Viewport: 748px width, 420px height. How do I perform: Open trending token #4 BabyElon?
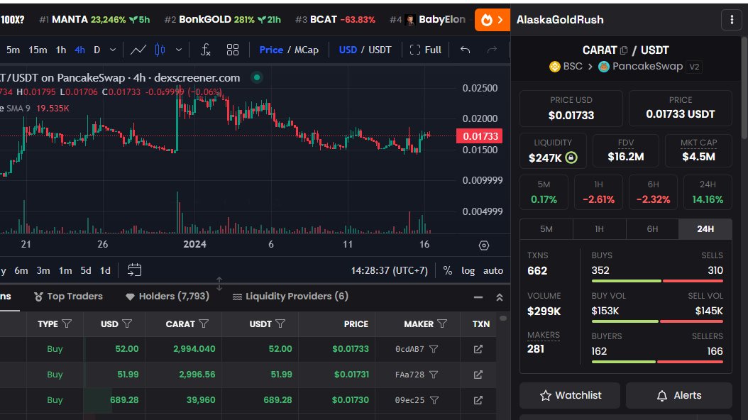coord(427,20)
